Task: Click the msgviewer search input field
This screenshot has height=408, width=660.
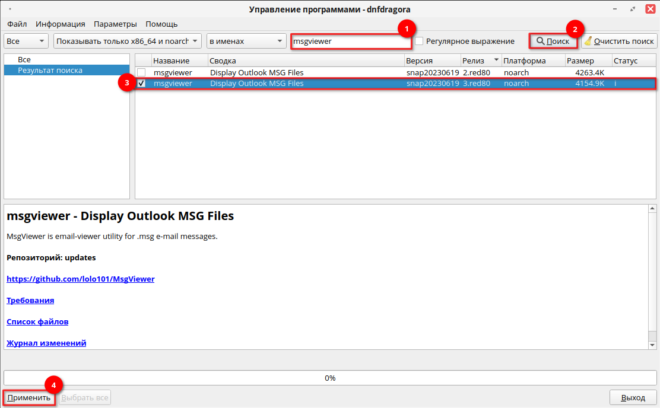Action: [350, 42]
